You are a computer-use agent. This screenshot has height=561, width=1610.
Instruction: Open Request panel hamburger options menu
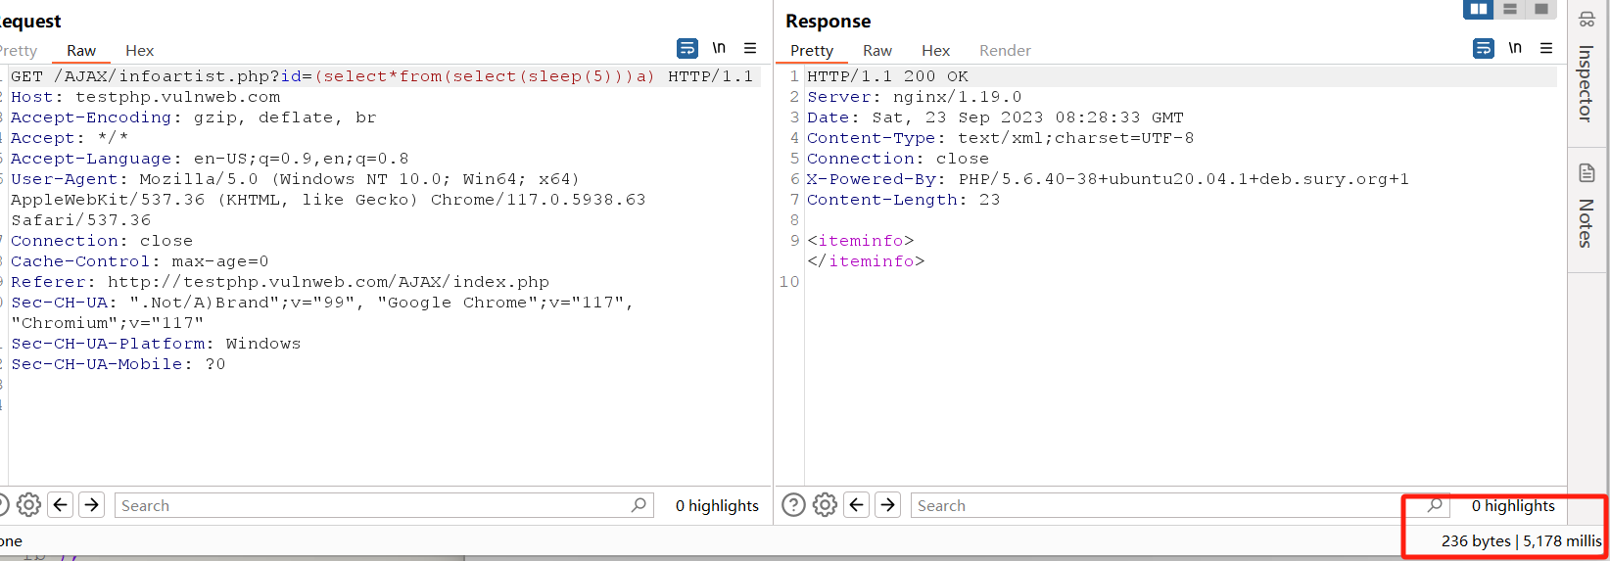click(x=750, y=48)
